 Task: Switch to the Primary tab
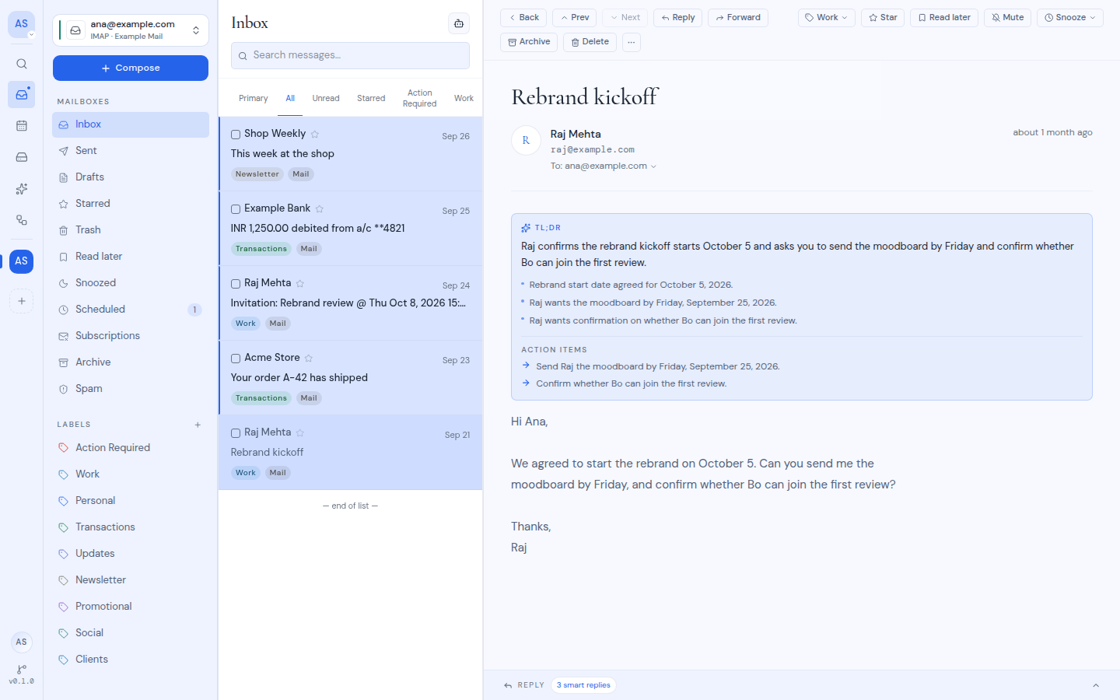coord(254,99)
